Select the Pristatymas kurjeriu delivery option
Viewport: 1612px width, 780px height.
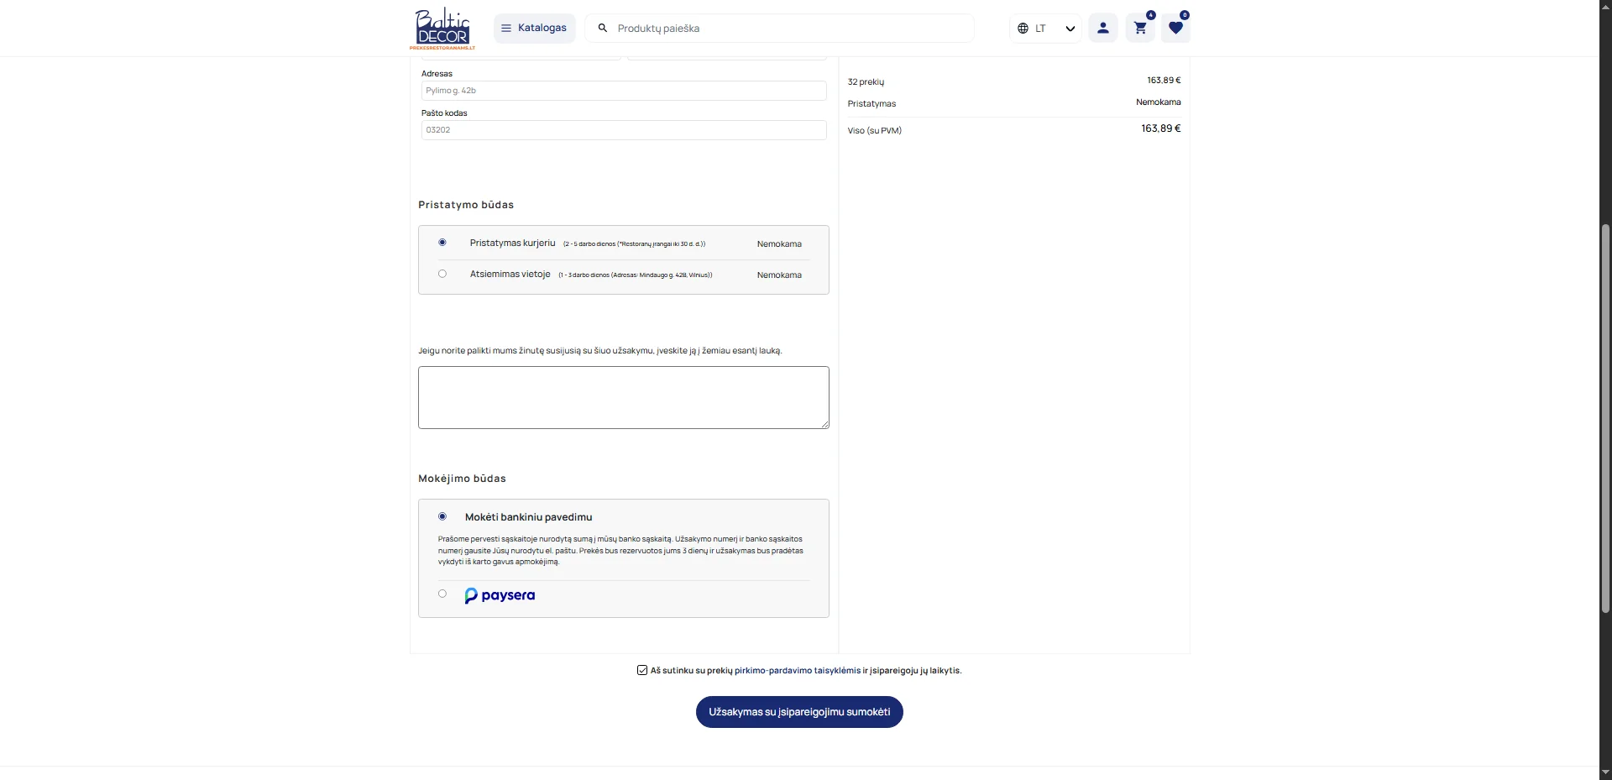(x=442, y=242)
